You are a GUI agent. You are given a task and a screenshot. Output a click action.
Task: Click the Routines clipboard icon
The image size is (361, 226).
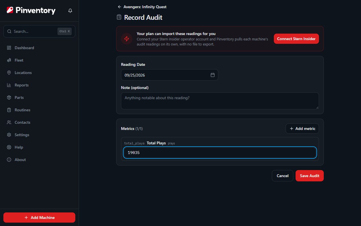(9, 110)
